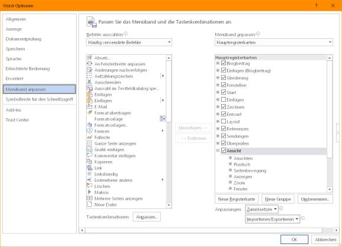Expand the Seitenbewegung group node
The height and width of the screenshot is (247, 342).
(x=231, y=170)
